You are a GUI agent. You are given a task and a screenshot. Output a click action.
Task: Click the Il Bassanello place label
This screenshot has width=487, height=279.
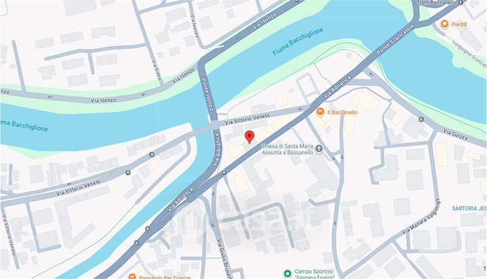[x=343, y=112]
